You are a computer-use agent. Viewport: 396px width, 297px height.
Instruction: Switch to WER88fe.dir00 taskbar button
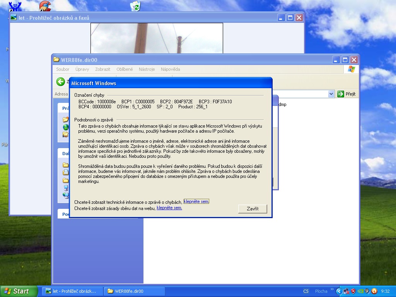[x=134, y=291]
